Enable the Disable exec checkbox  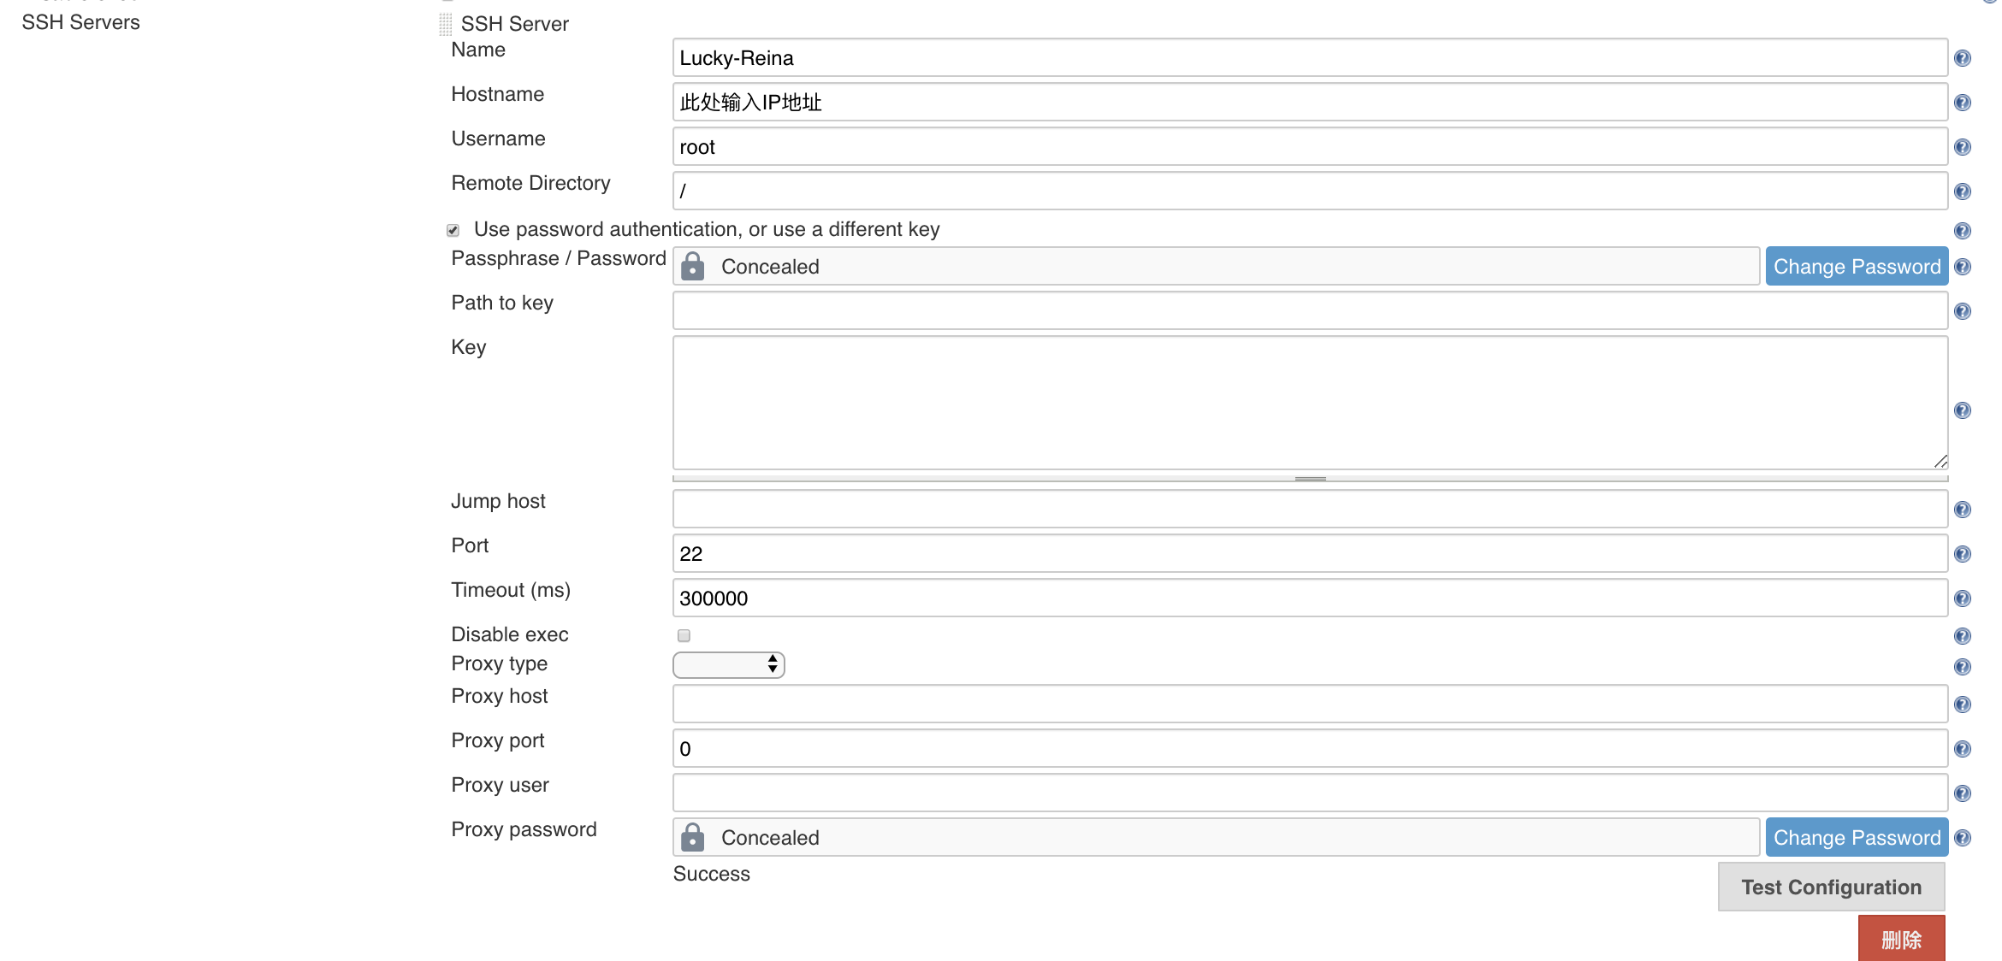tap(684, 635)
